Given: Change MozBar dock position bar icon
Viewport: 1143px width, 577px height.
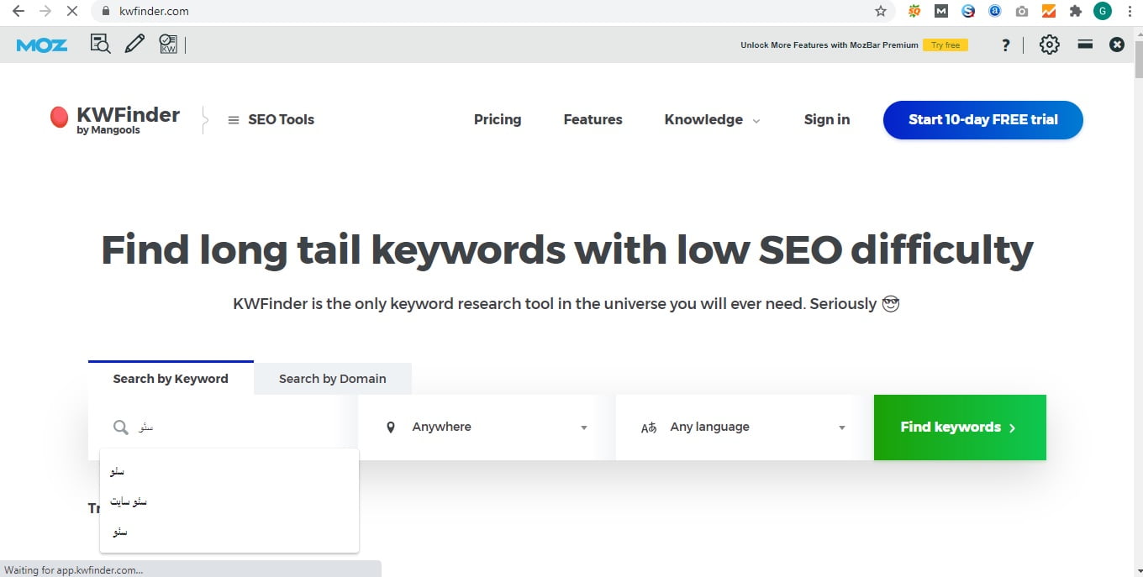Looking at the screenshot, I should point(1085,45).
